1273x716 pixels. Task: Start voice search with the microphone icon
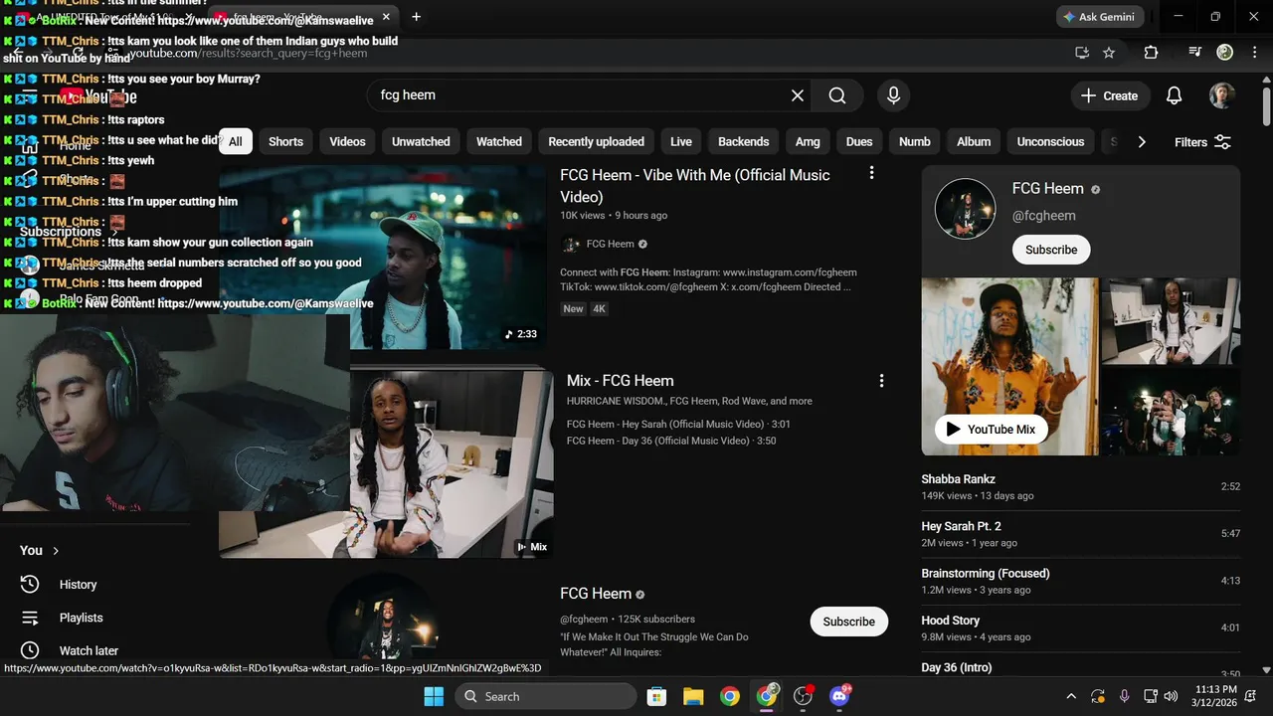coord(893,95)
